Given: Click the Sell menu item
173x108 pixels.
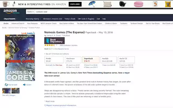Looking at the screenshot, I should coord(98,19).
